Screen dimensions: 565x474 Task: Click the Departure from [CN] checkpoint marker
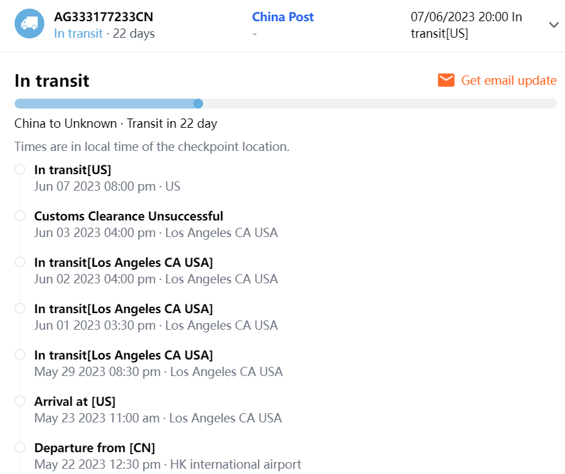20,448
